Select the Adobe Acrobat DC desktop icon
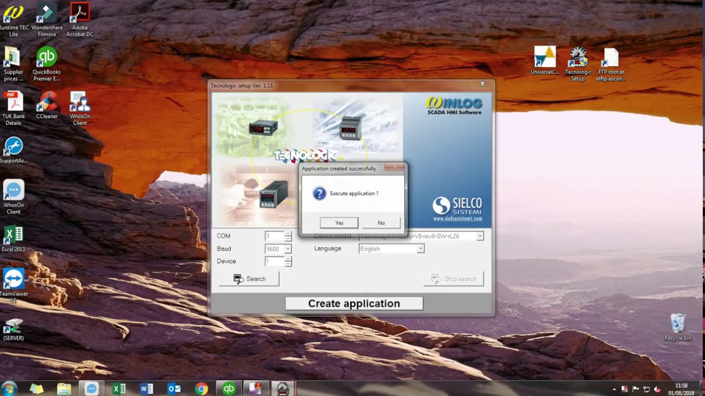Image resolution: width=705 pixels, height=396 pixels. click(x=80, y=20)
